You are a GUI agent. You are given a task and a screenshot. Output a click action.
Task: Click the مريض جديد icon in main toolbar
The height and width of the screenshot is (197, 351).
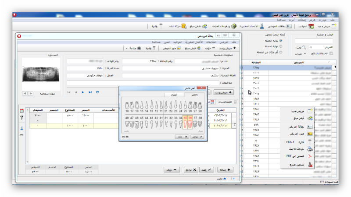pyautogui.click(x=335, y=26)
